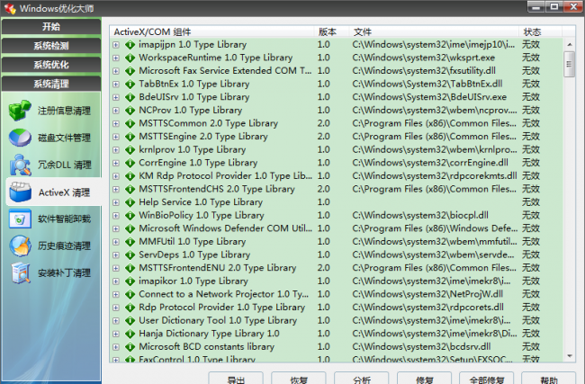585x384 pixels.
Task: Expand the Hanja Dictionary Type Library row
Action: coord(116,334)
